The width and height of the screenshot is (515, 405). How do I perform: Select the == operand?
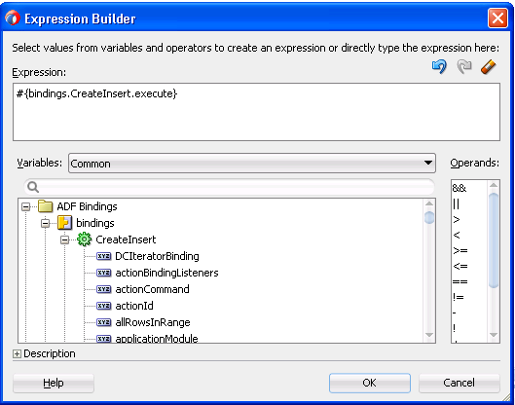point(460,281)
